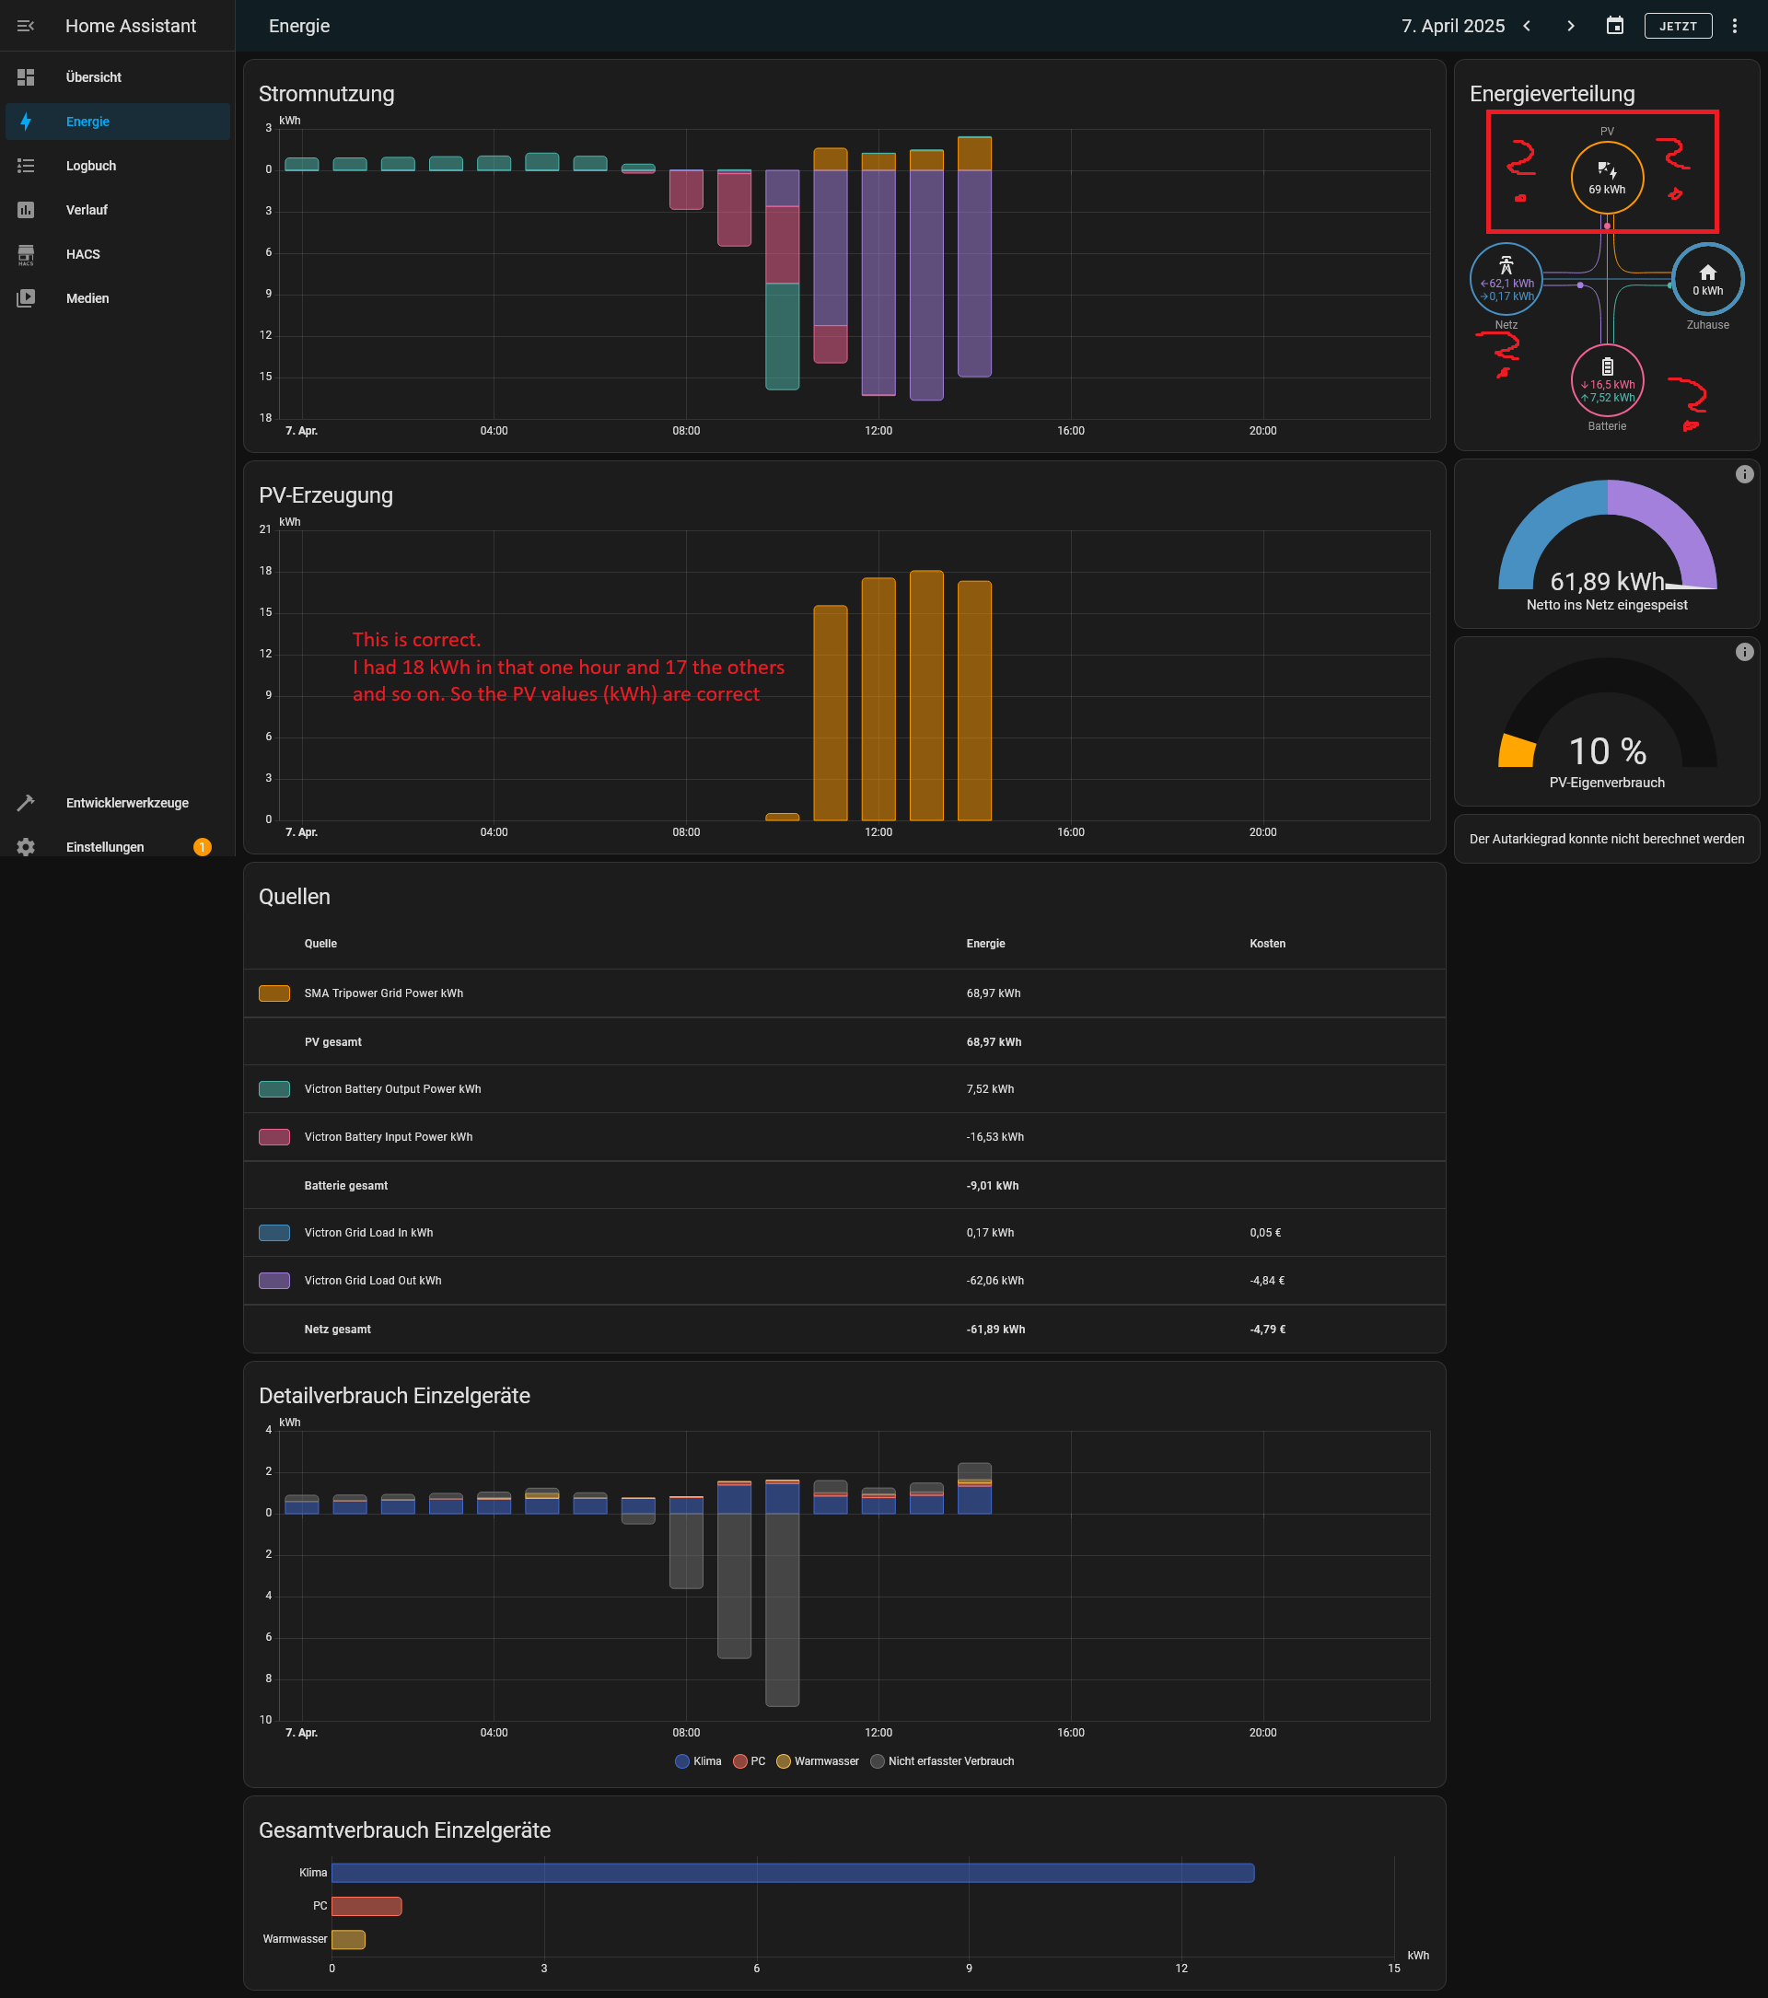Click the SMA Tripower orange color swatch

click(273, 993)
